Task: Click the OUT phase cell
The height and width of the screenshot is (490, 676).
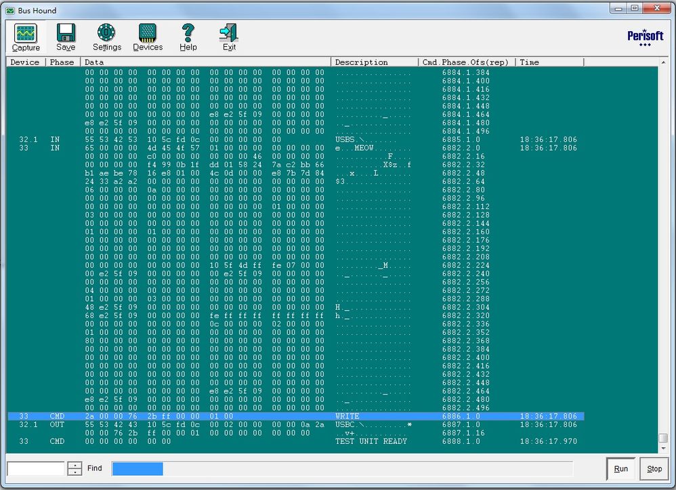Action: [57, 424]
